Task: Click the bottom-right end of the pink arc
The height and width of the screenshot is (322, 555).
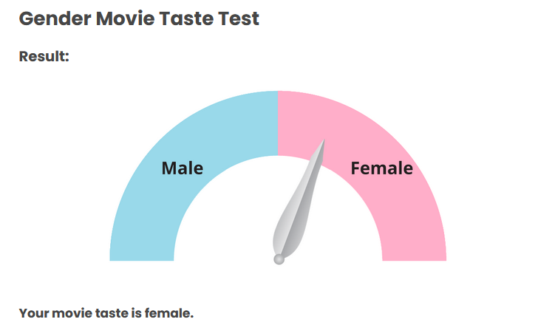Action: click(x=414, y=257)
